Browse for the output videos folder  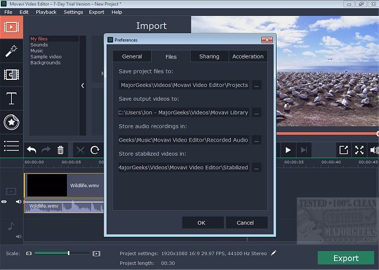tap(256, 112)
